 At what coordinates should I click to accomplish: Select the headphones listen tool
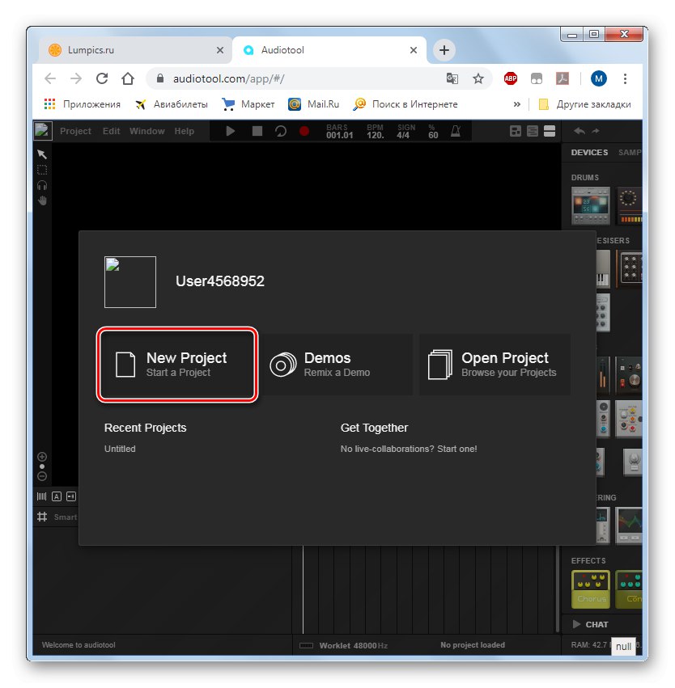[x=42, y=185]
